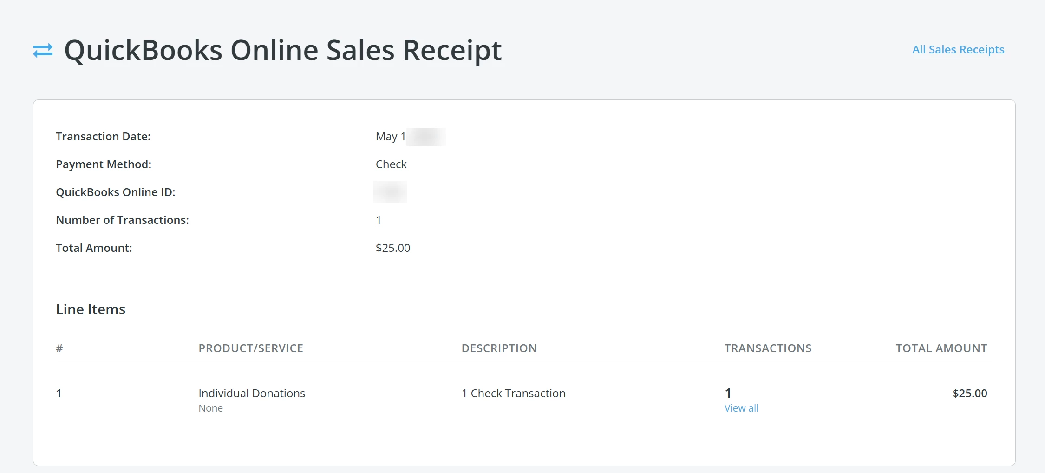Select the Transaction Date value May 1
The height and width of the screenshot is (473, 1045).
390,136
